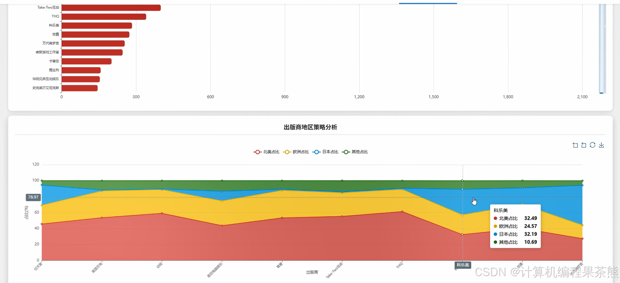This screenshot has height=283, width=620.
Task: Click the 科乐美 bar in the top chart
Action: (x=97, y=25)
